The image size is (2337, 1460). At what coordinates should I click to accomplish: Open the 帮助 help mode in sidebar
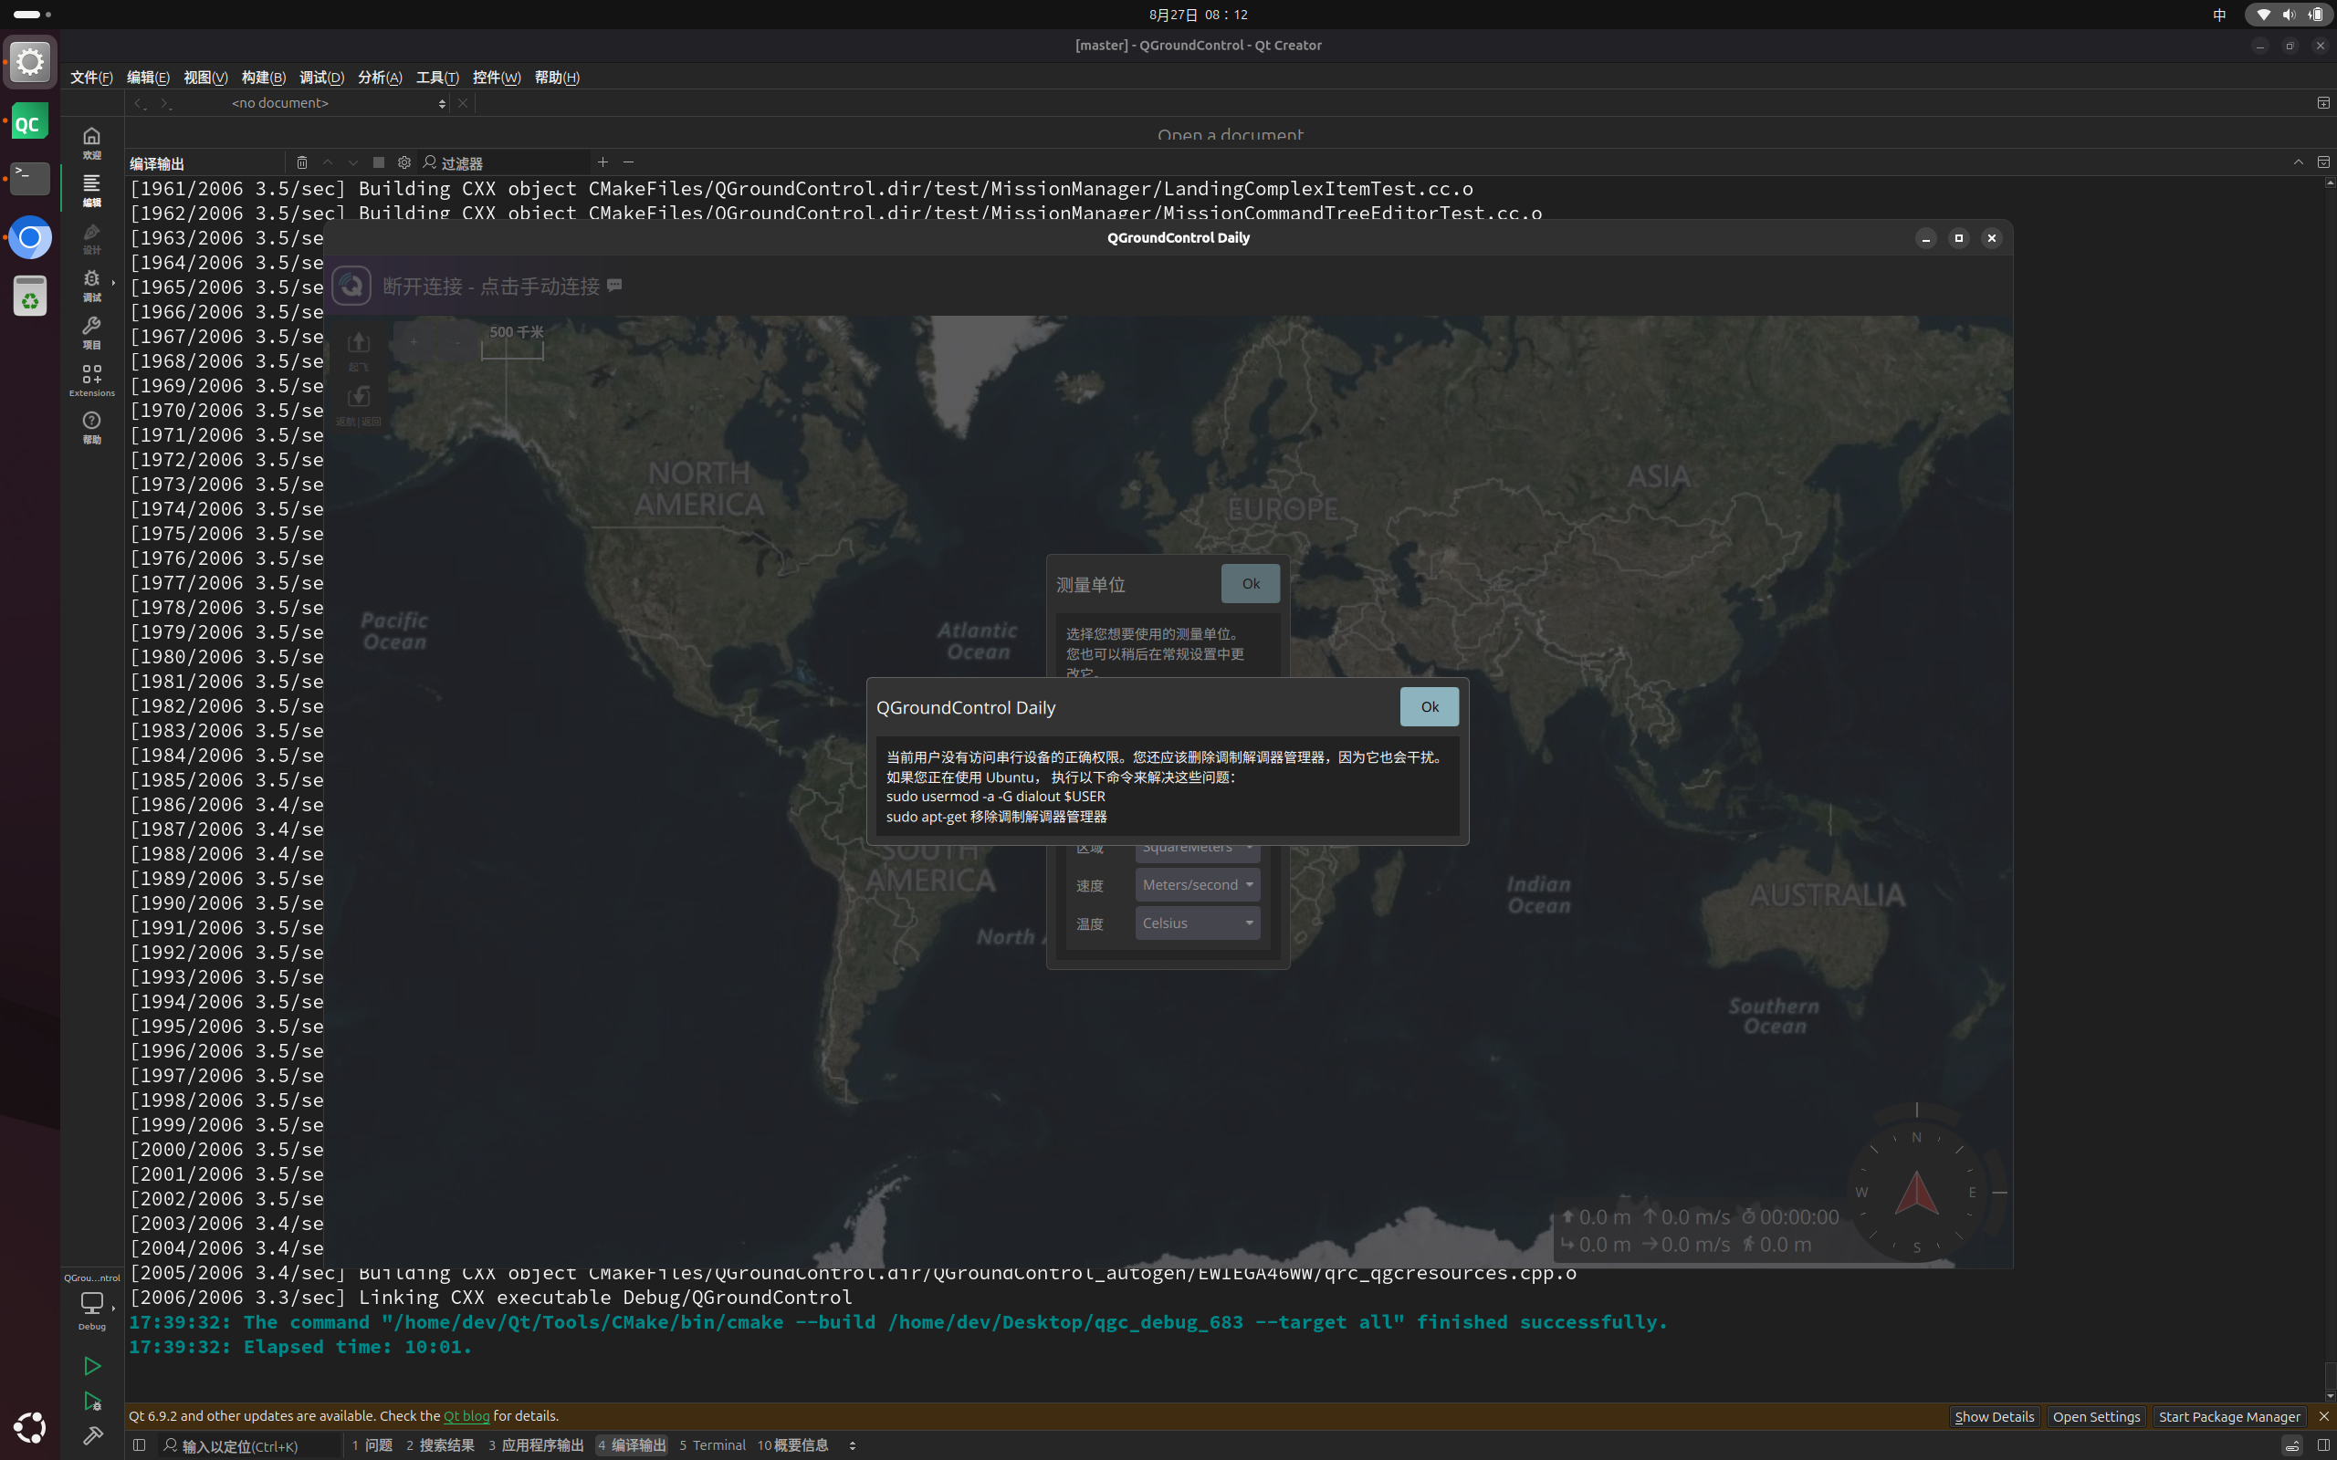point(91,427)
